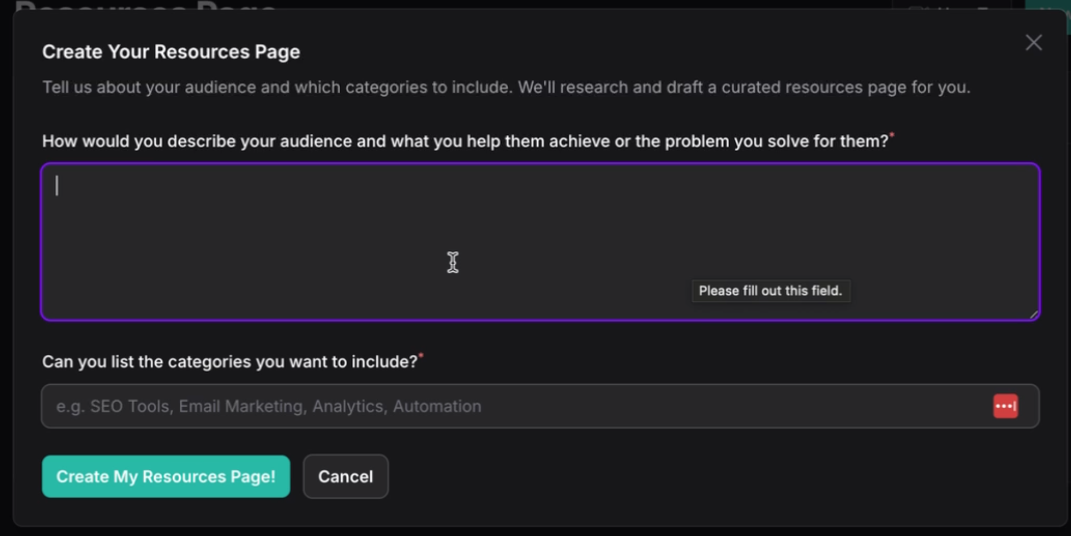Viewport: 1071px width, 536px height.
Task: Click the 'Create Your Resources Page' title
Action: (x=171, y=51)
